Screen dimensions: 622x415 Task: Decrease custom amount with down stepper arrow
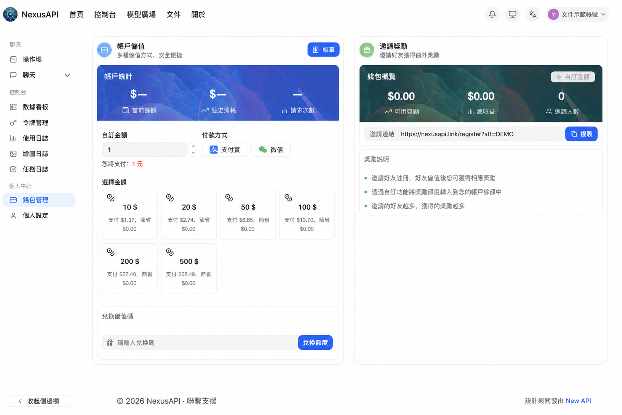(193, 153)
